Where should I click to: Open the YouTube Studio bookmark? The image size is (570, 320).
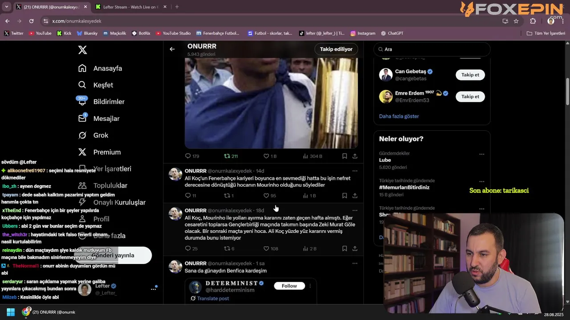173,33
